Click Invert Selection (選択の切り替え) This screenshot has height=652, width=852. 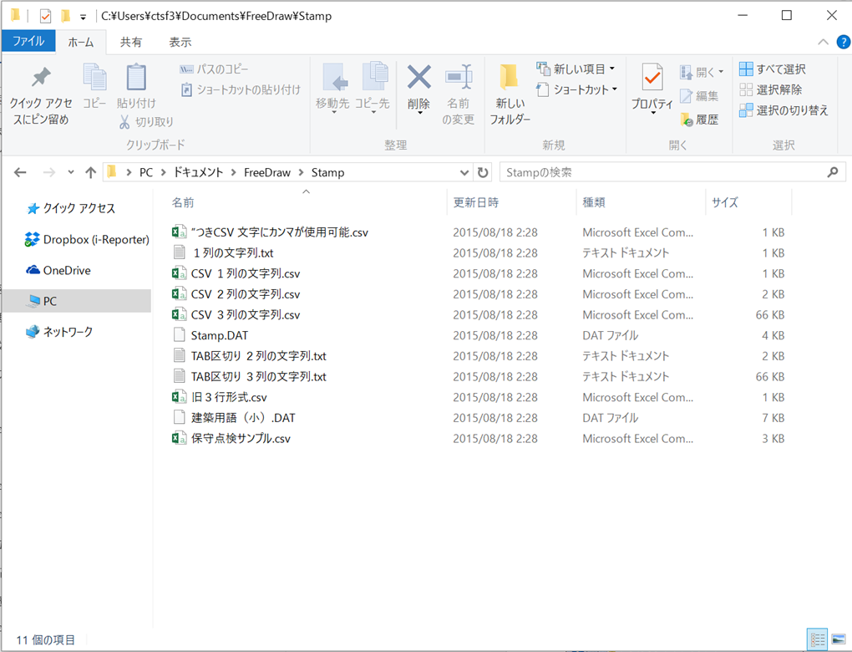(x=784, y=110)
